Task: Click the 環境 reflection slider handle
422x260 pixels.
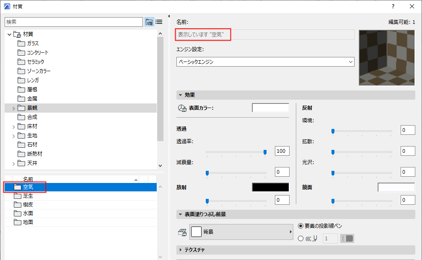Action: point(333,131)
